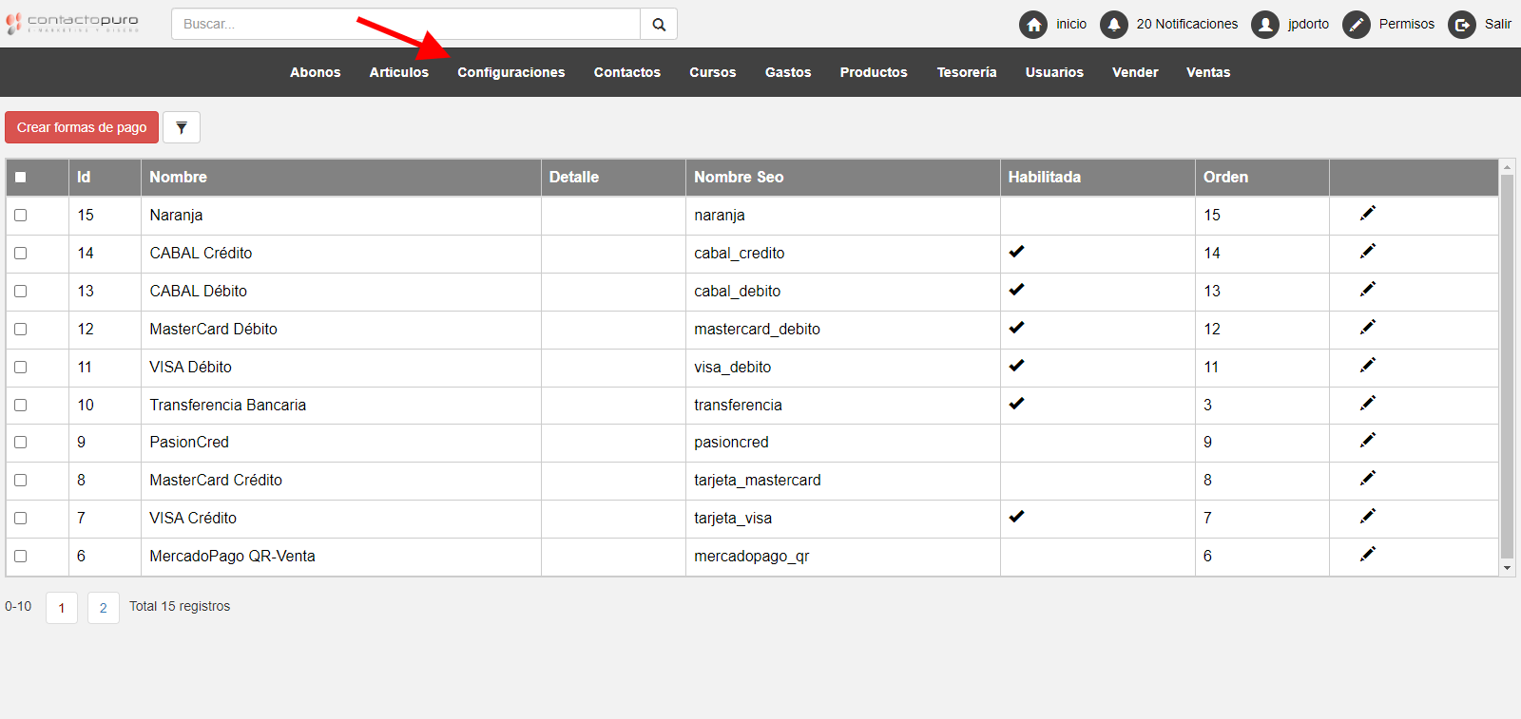Check the VISA Débito row checkbox
The image size is (1521, 719).
(x=21, y=368)
